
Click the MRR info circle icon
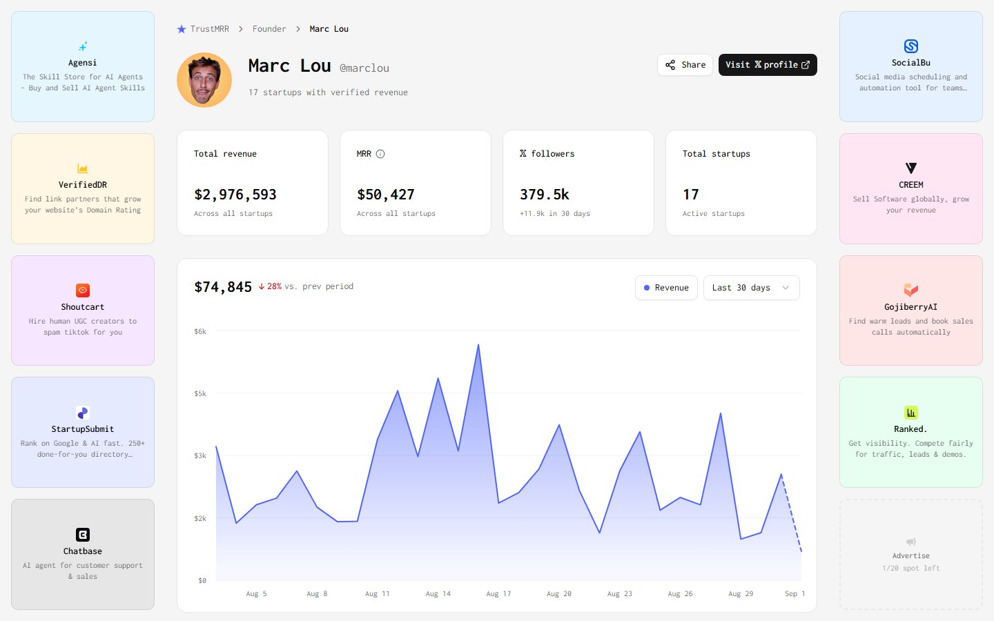380,154
